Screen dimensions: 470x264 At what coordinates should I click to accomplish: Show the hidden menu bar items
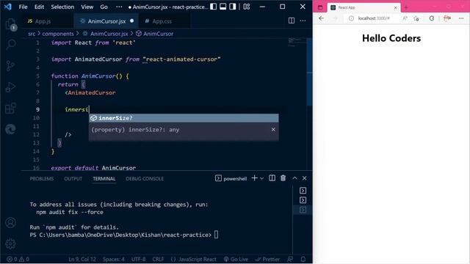coord(119,7)
